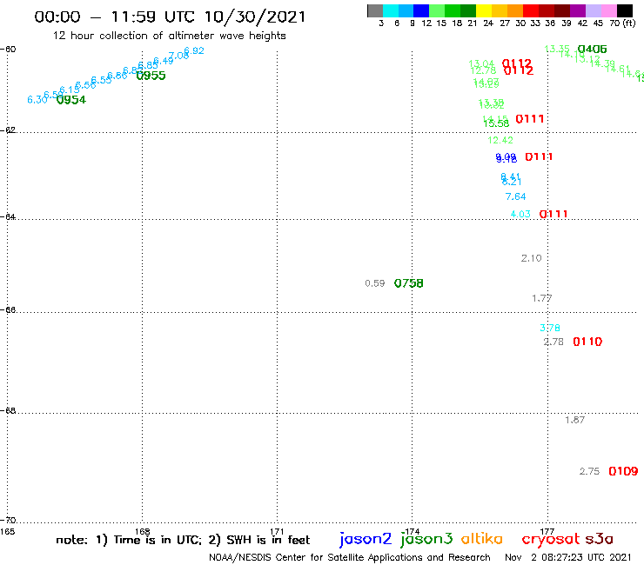Click the 'Nov 2 08:27:23 UTC 2021' timestamp
This screenshot has width=644, height=565.
(x=568, y=558)
